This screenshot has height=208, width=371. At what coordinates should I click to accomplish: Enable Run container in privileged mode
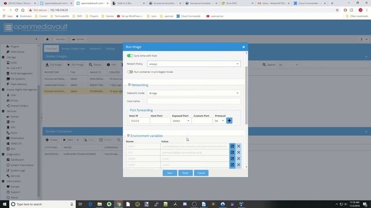[130, 72]
